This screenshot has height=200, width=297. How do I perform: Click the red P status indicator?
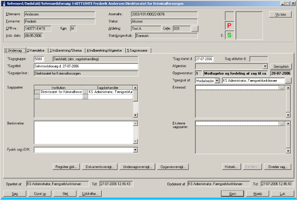click(x=229, y=26)
